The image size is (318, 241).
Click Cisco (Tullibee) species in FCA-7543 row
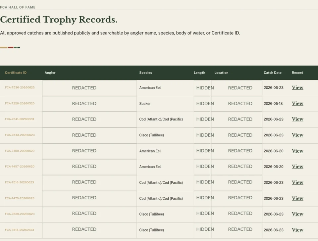click(151, 135)
